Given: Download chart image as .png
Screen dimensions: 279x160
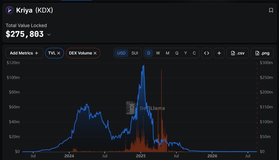Looking at the screenshot, I should [262, 53].
